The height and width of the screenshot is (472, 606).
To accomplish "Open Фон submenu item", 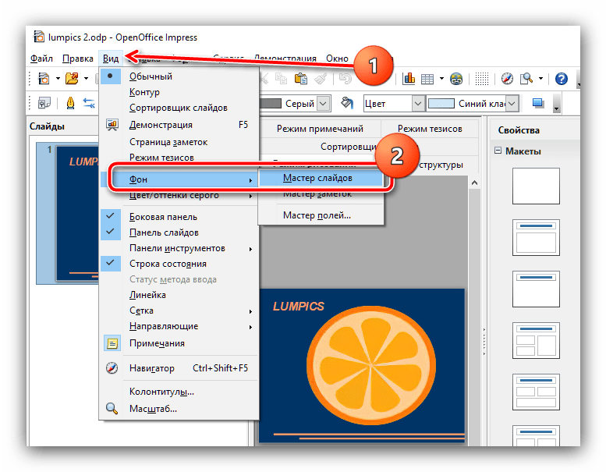I will point(179,179).
